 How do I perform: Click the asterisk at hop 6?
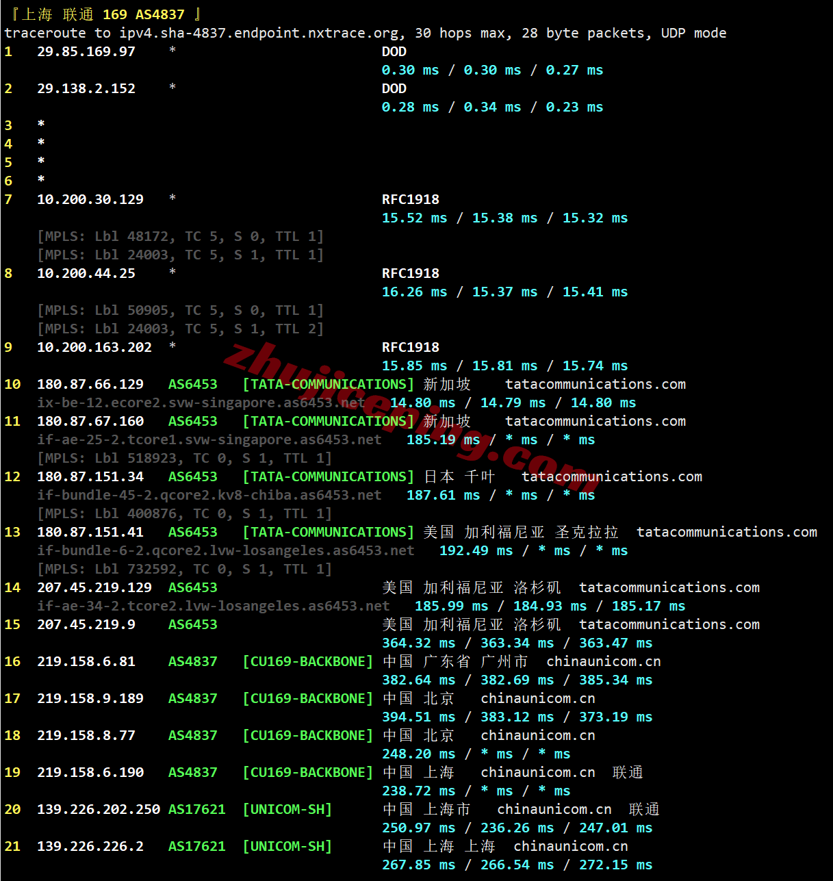click(x=41, y=179)
